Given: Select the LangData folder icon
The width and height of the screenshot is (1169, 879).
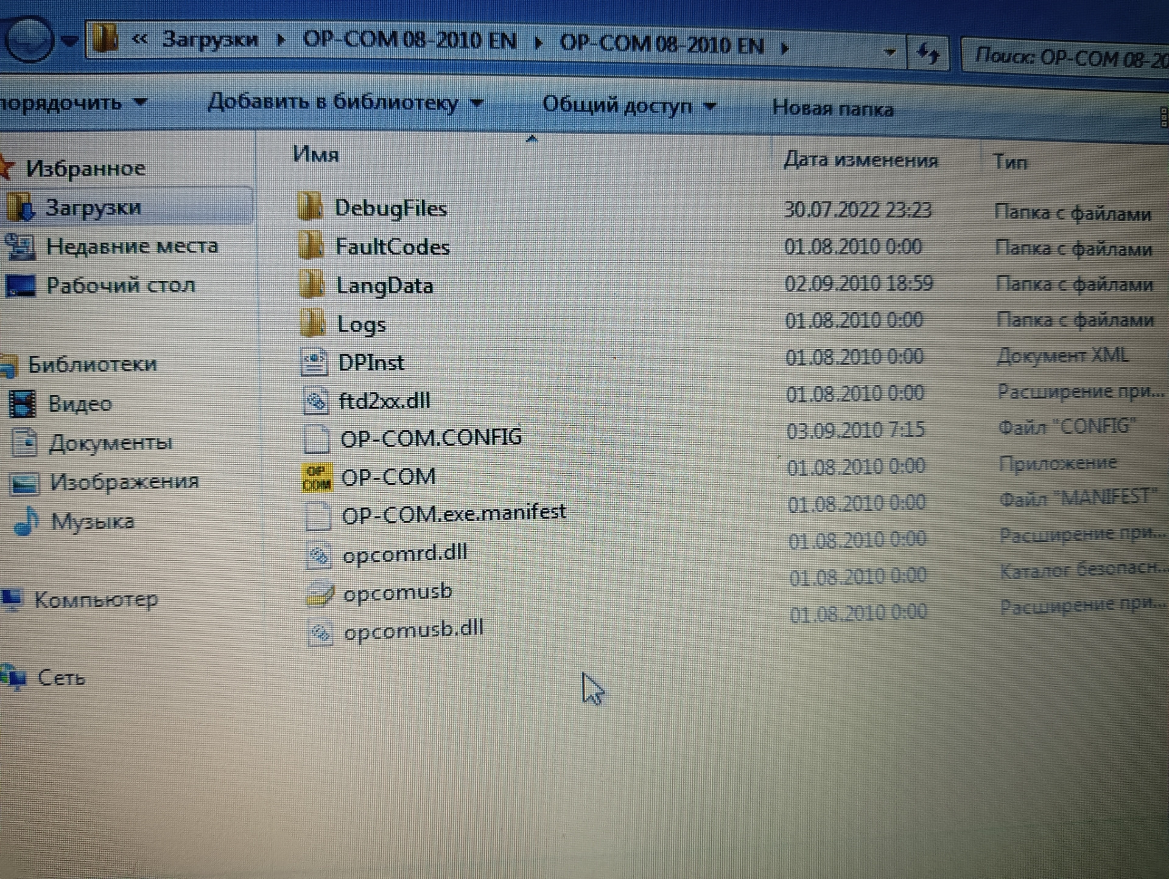Looking at the screenshot, I should tap(312, 285).
